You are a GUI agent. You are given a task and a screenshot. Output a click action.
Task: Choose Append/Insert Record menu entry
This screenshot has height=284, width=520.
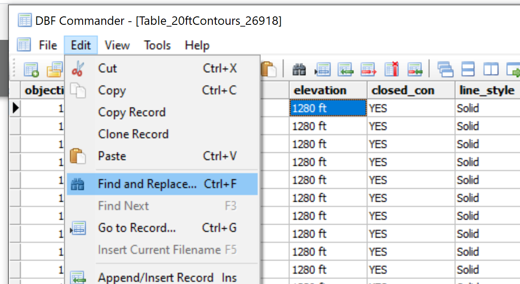pyautogui.click(x=162, y=277)
